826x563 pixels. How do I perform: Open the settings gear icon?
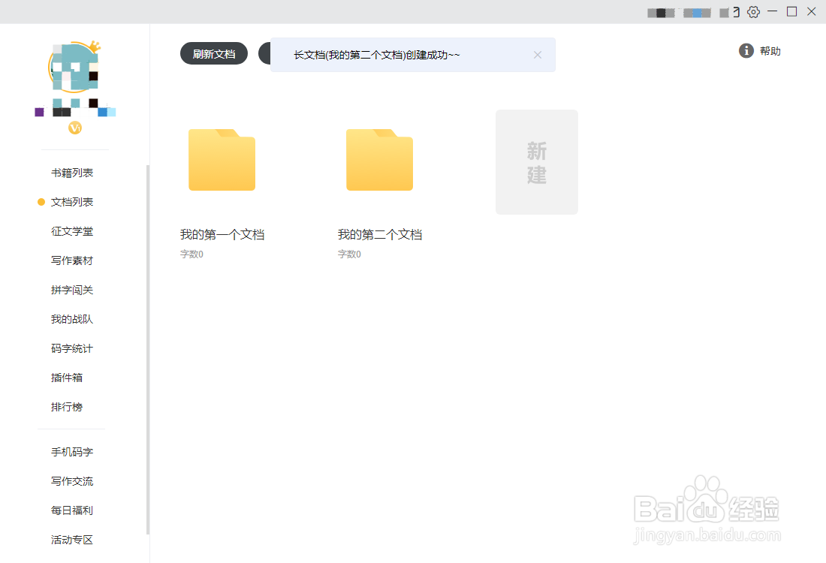tap(752, 12)
